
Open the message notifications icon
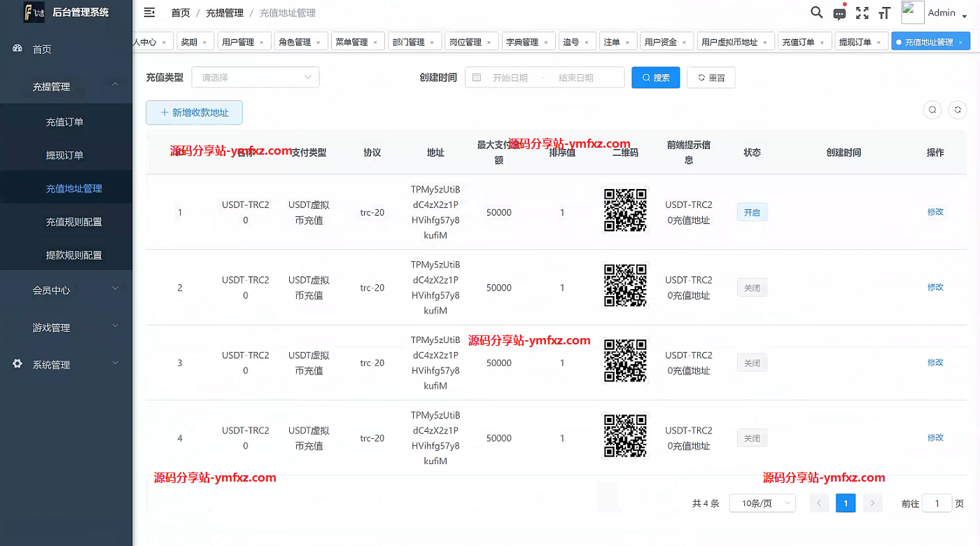click(839, 13)
